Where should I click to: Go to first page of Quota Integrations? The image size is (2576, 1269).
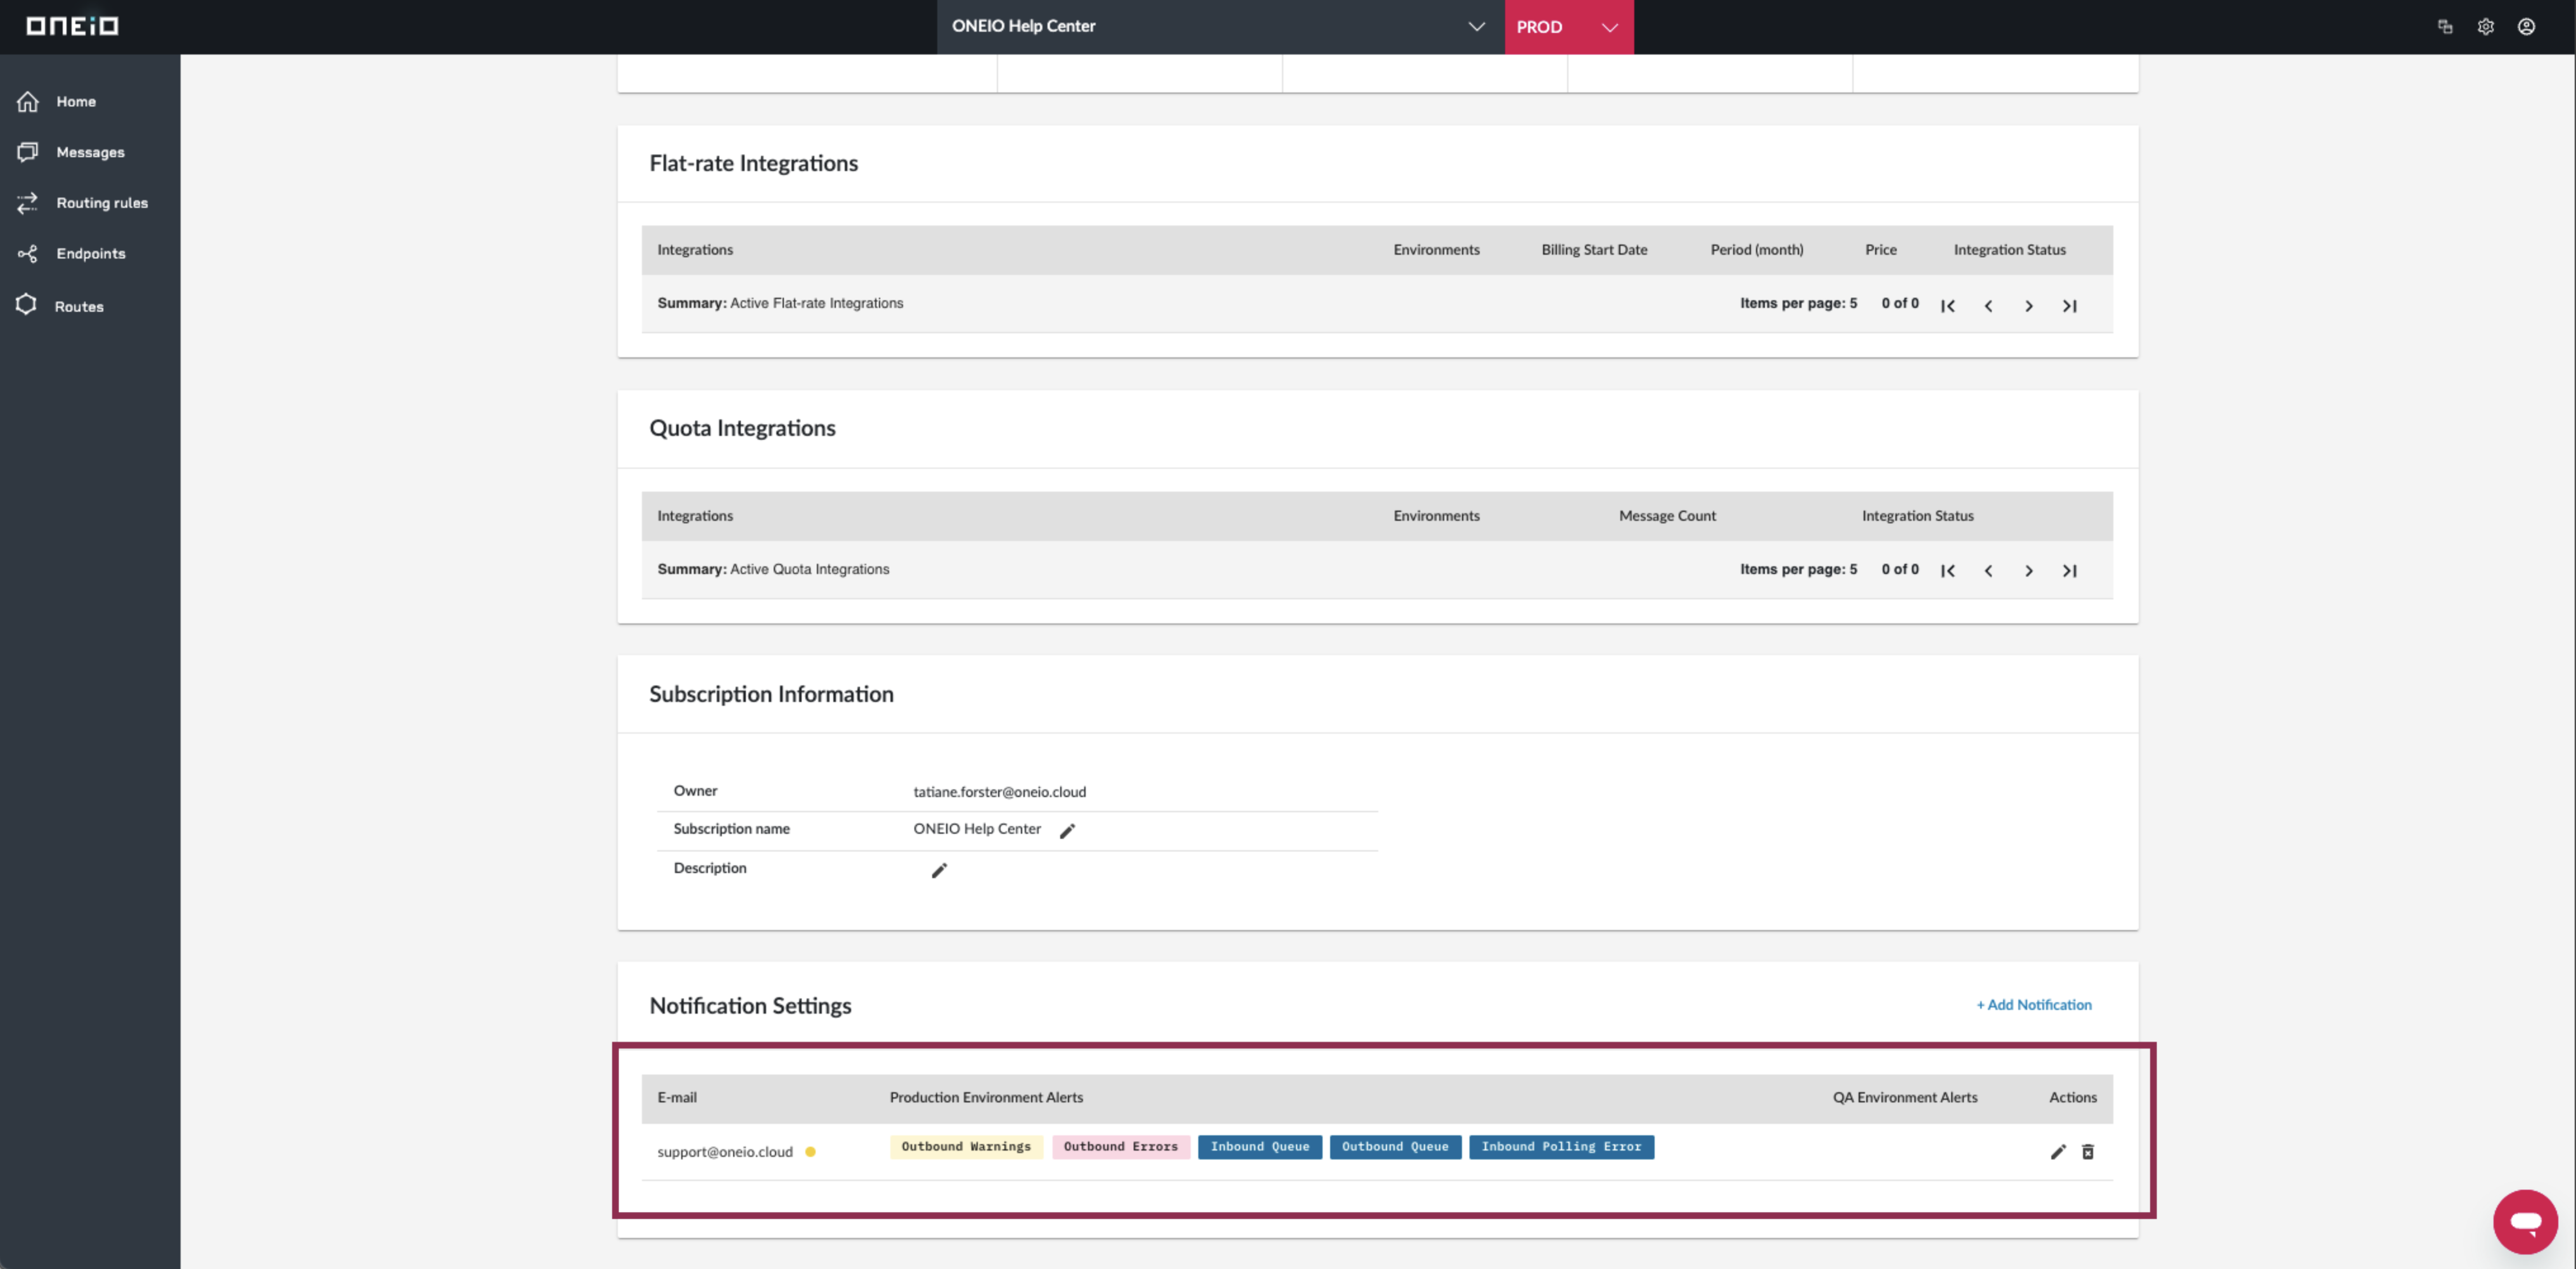click(x=1948, y=571)
